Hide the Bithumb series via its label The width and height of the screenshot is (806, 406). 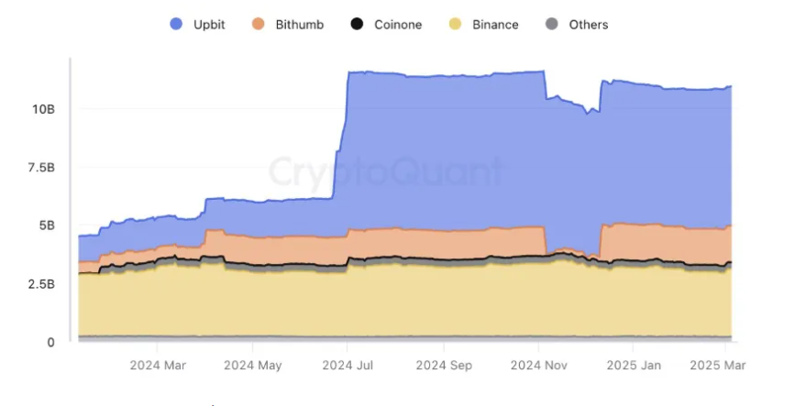click(x=300, y=25)
